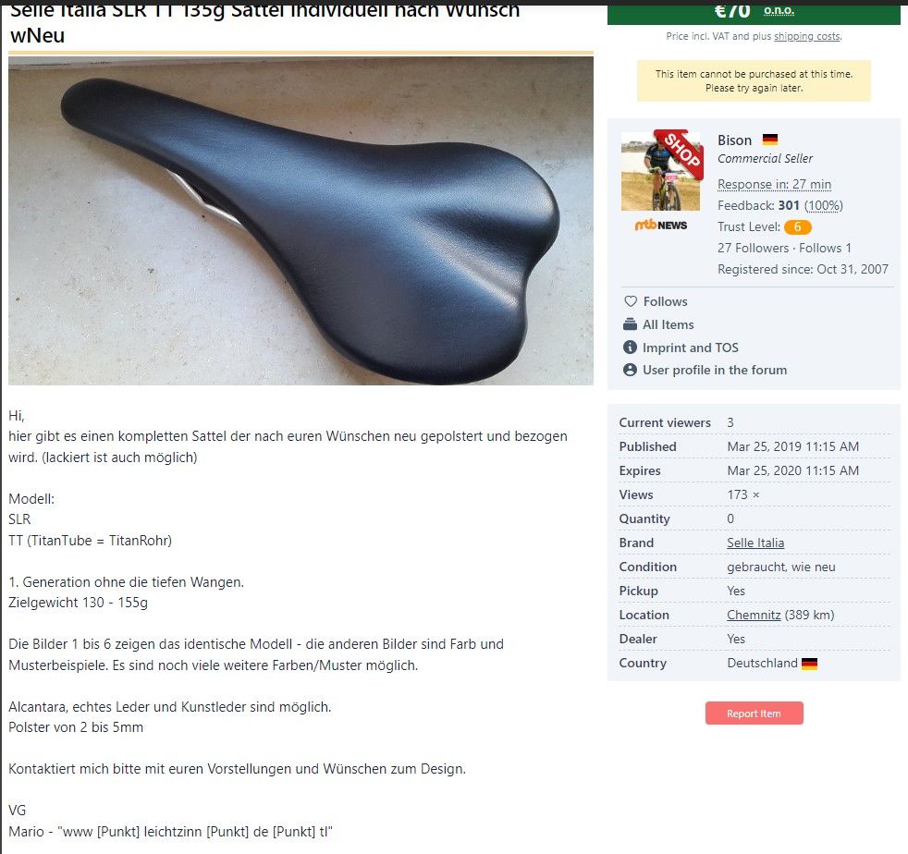Viewport: 908px width, 854px height.
Task: Click the heart icon next to Follows
Action: pos(630,301)
